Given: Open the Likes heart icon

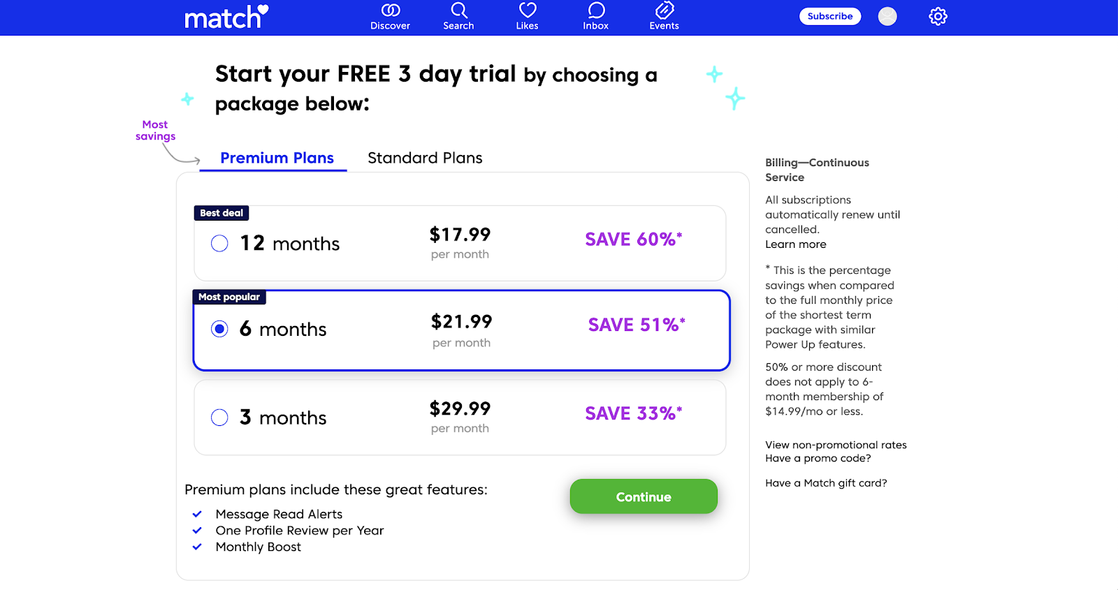Looking at the screenshot, I should (x=527, y=10).
